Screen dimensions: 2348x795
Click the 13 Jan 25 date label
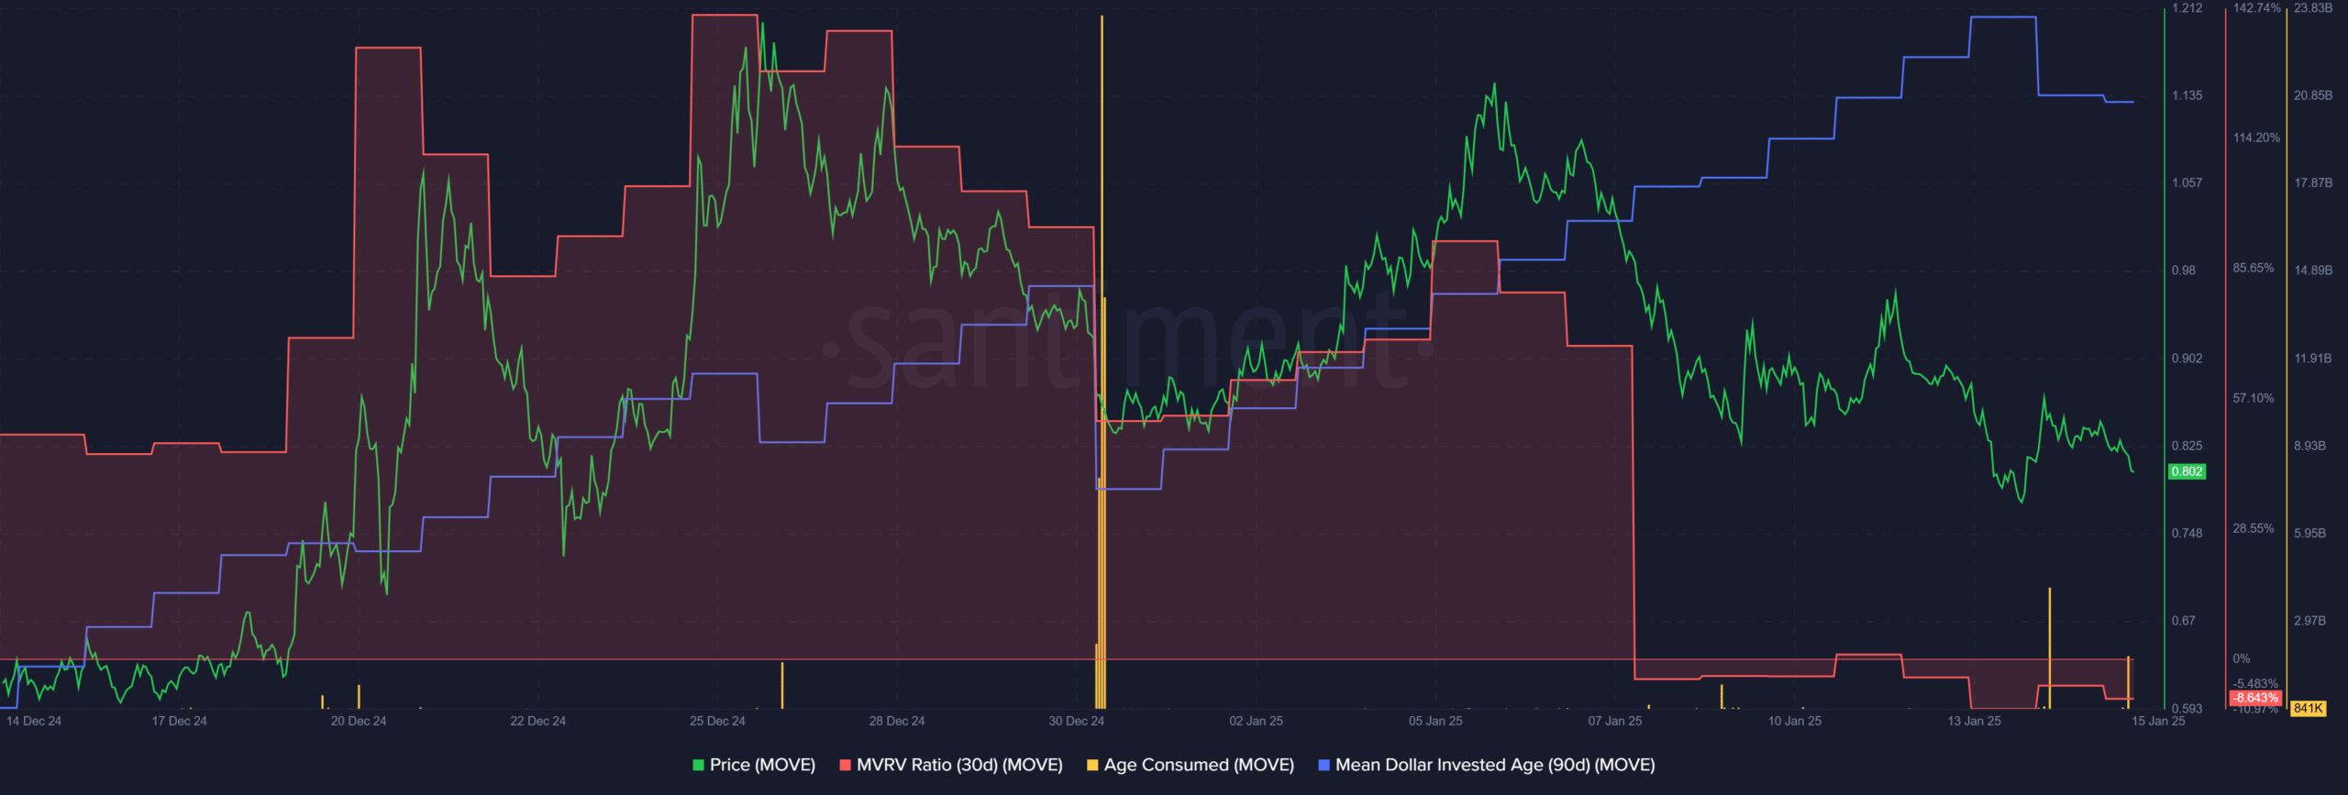coord(1974,721)
